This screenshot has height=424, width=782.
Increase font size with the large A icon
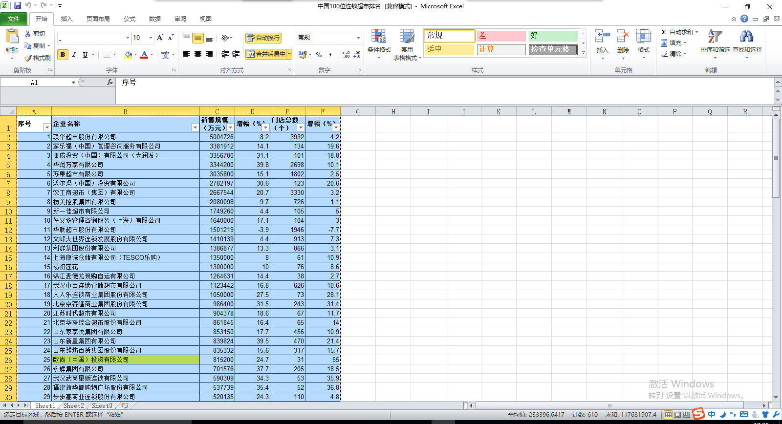160,38
